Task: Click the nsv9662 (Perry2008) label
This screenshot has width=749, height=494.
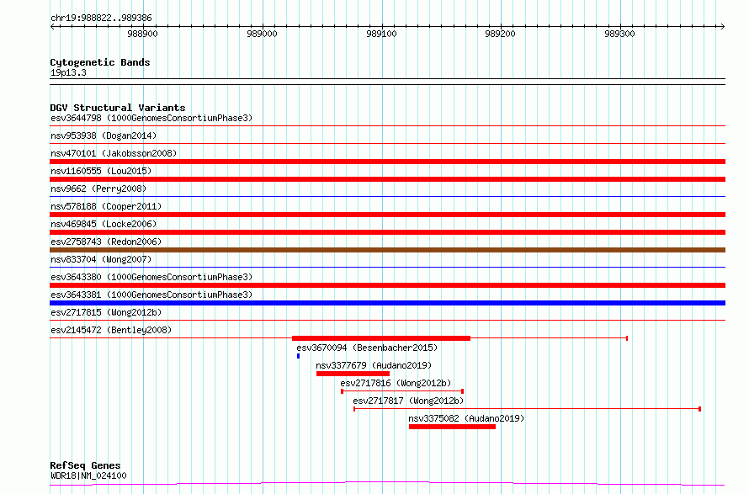Action: pos(98,189)
